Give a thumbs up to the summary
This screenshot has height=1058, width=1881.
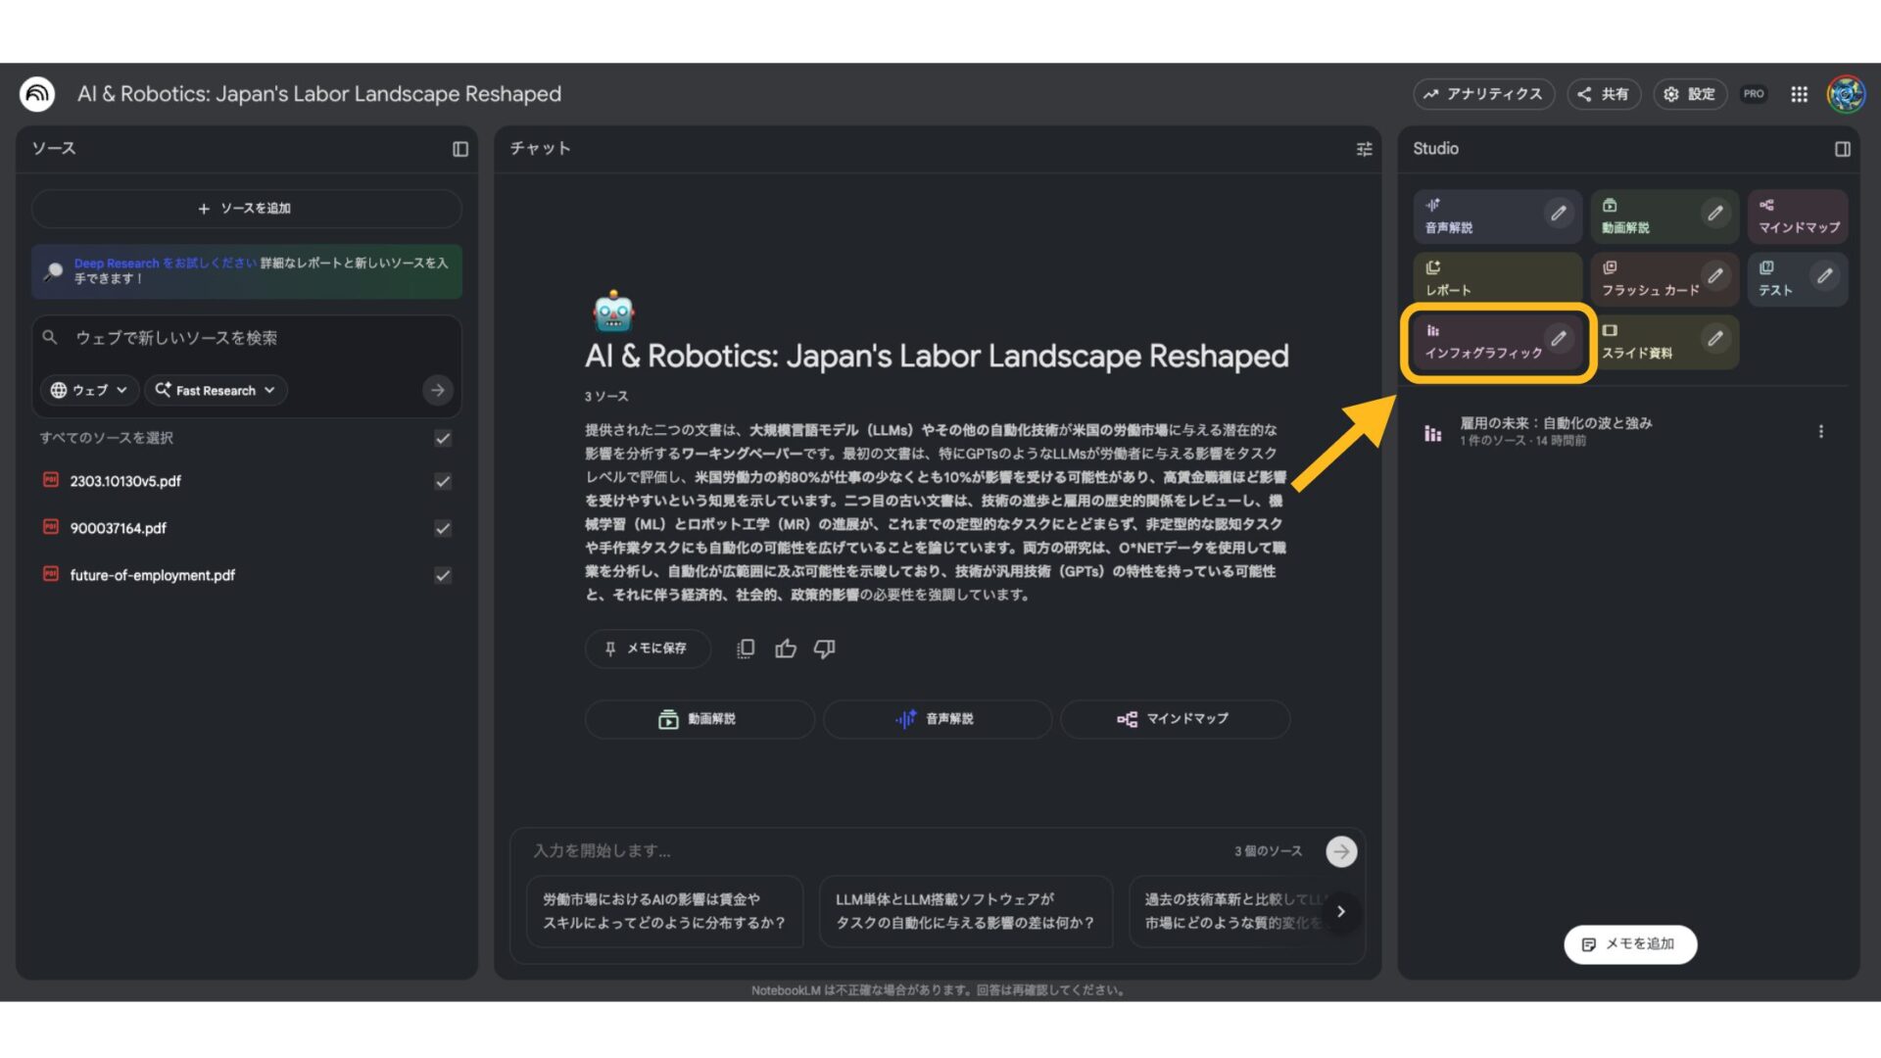tap(785, 649)
